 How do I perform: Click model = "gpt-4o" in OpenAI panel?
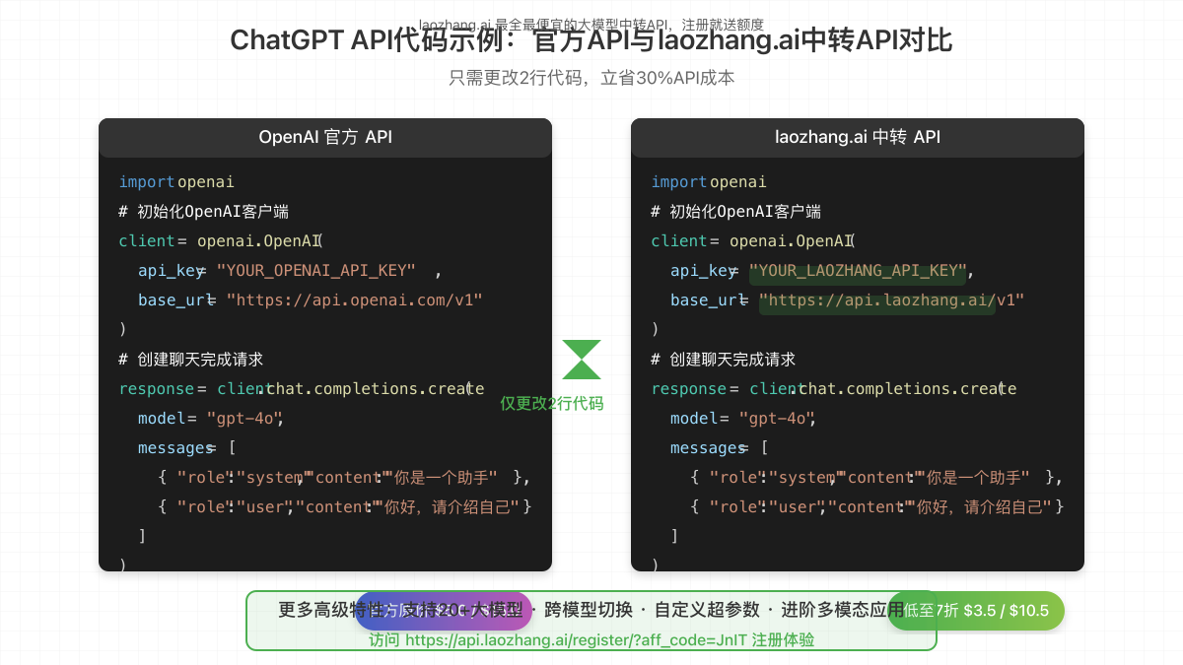coord(211,419)
